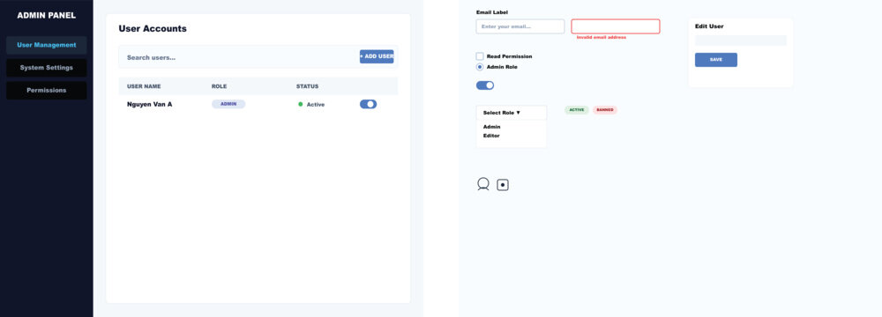Image resolution: width=882 pixels, height=317 pixels.
Task: Open the Select Role dropdown
Action: point(512,113)
